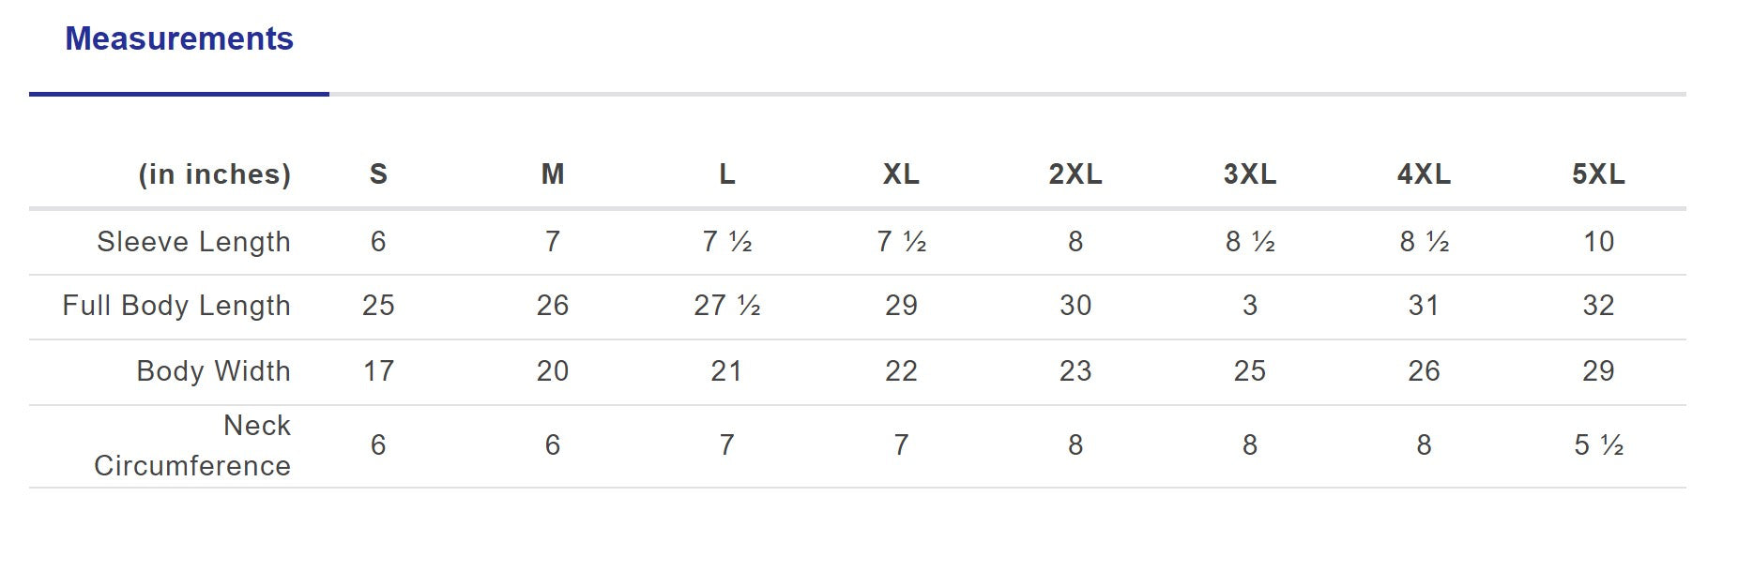The height and width of the screenshot is (572, 1738).
Task: Select the 5XL sleeve length value 10
Action: (x=1598, y=242)
